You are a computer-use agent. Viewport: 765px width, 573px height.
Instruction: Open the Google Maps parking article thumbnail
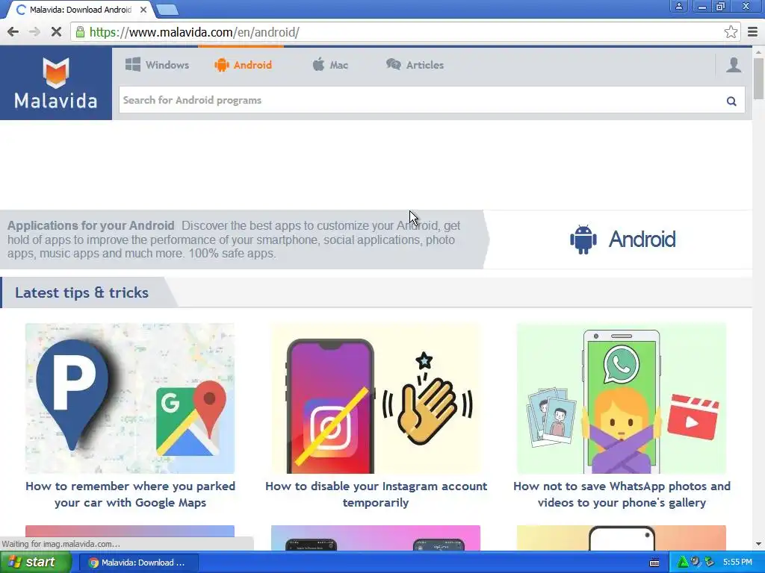point(130,398)
